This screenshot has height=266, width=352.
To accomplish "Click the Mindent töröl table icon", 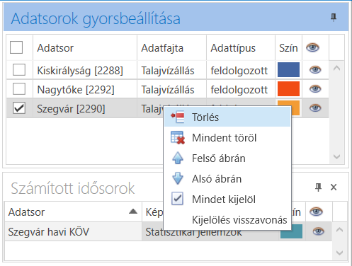I will click(178, 137).
